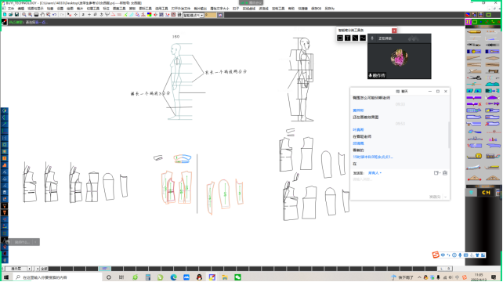
Task: Select the abc text tool in palette
Action: coord(492,139)
